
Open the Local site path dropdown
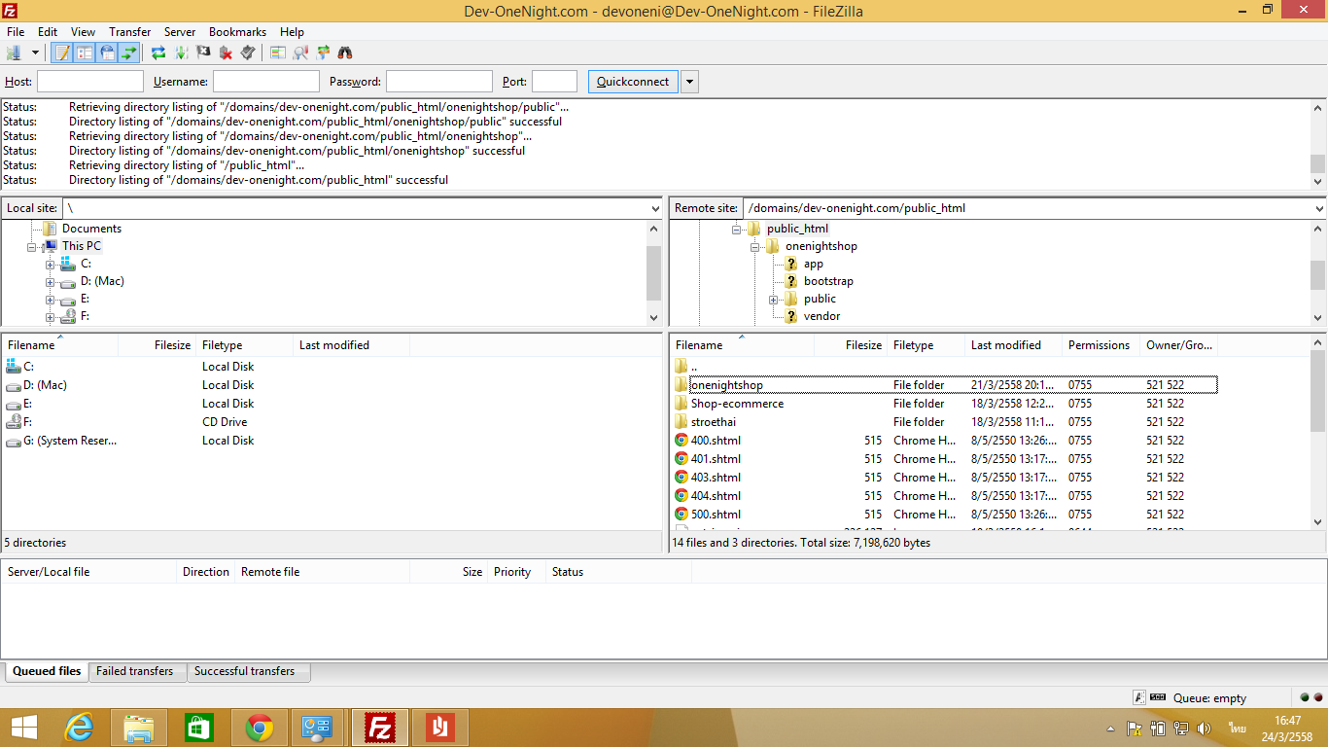(x=654, y=208)
